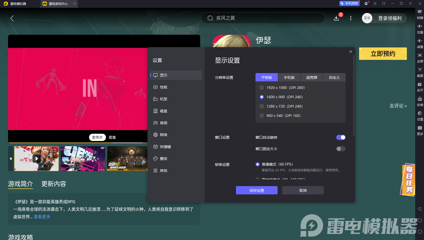
Task: Open the 壁纸 (Wallpaper) settings section
Action: [x=164, y=158]
